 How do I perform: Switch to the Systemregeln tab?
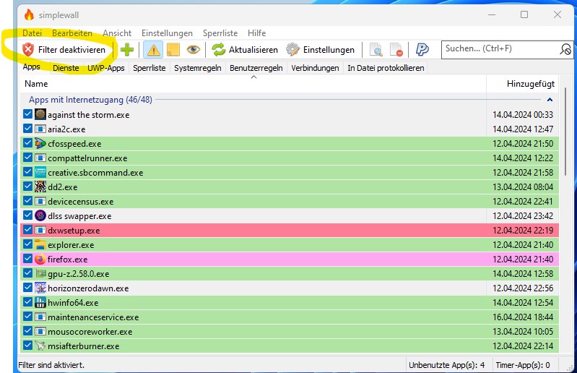click(x=198, y=68)
